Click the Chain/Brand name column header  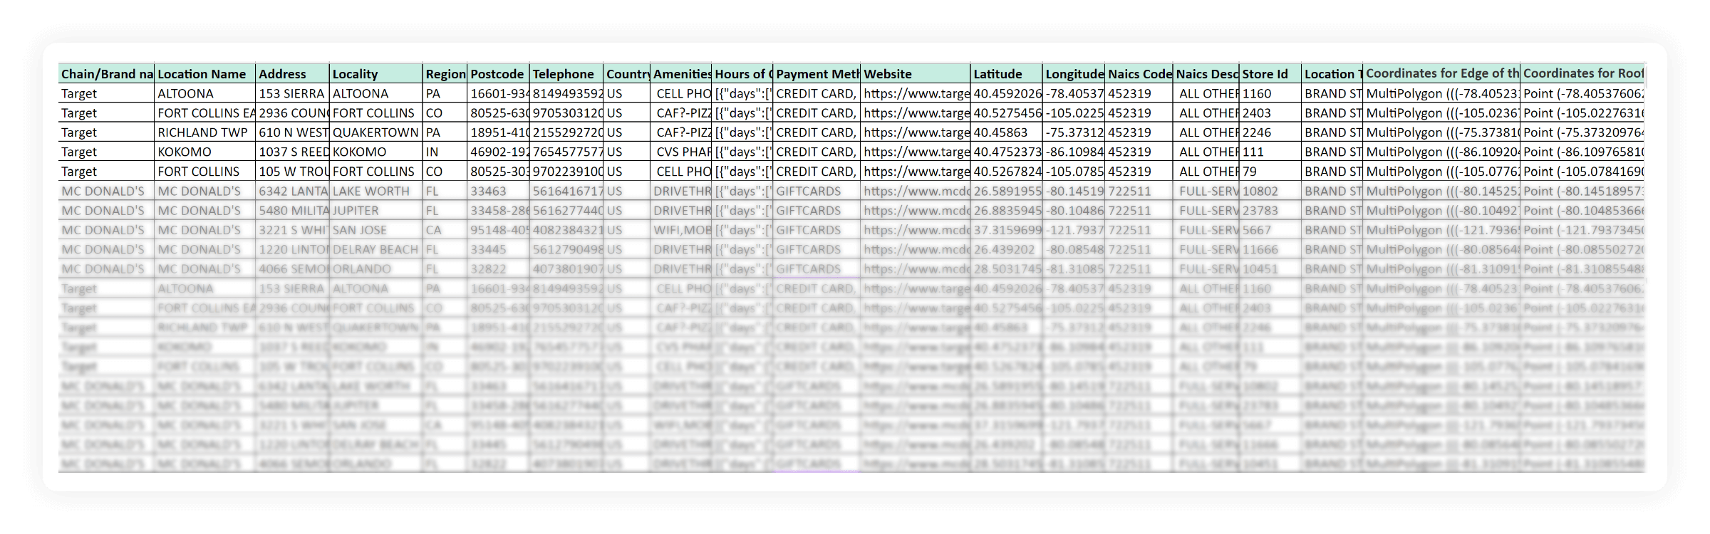point(107,74)
